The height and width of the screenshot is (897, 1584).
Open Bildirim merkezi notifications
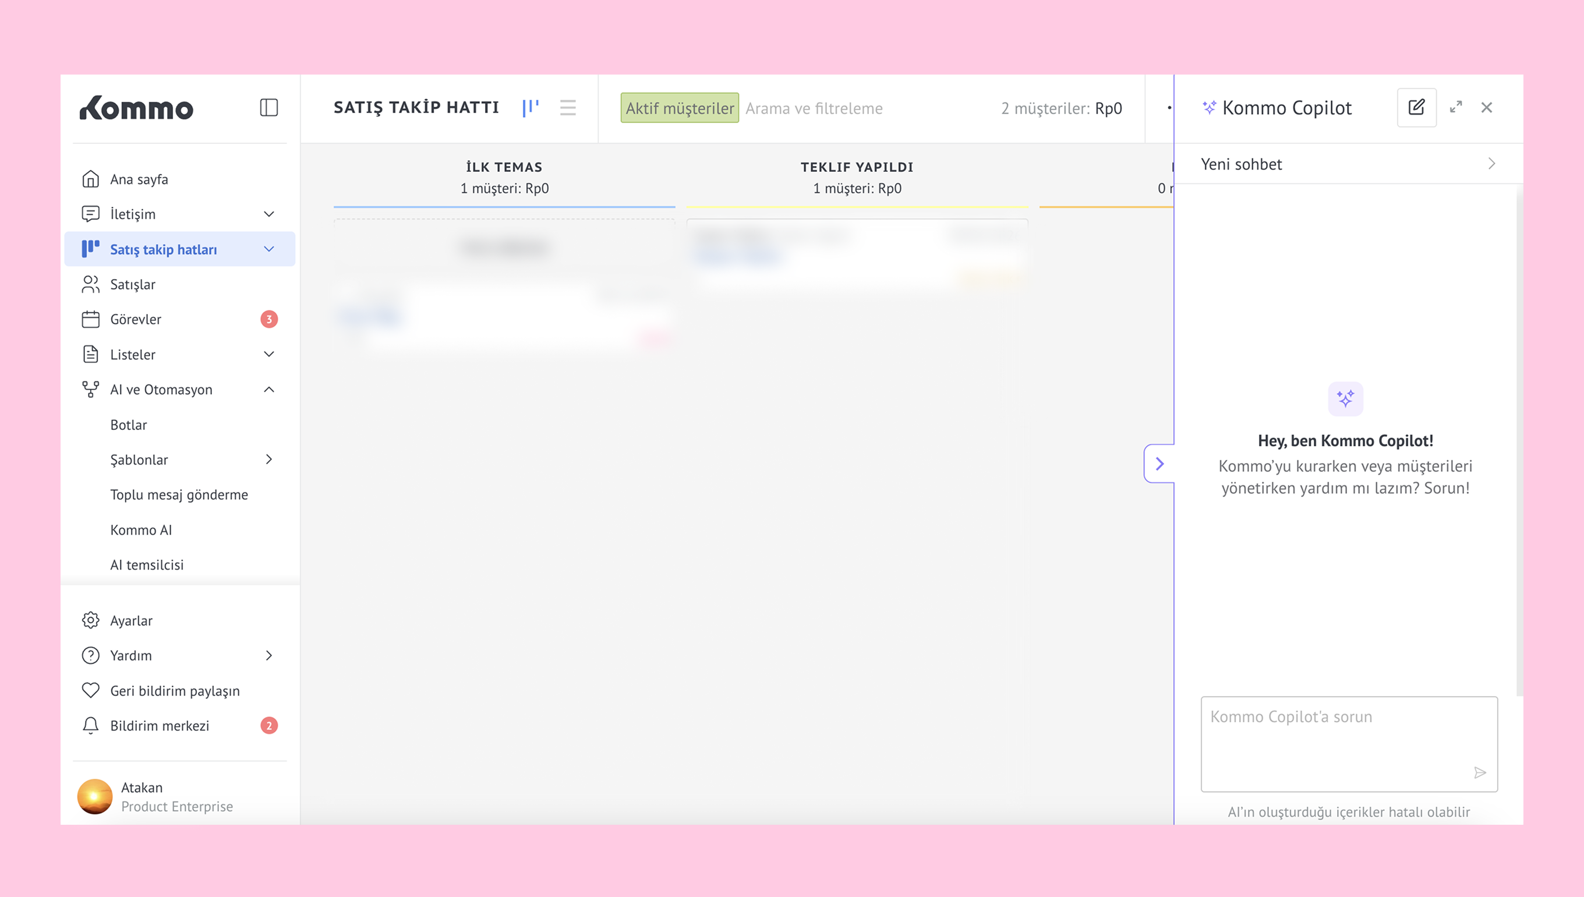[x=160, y=726]
